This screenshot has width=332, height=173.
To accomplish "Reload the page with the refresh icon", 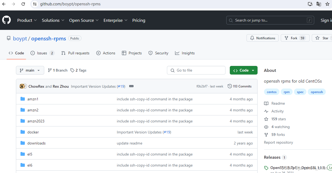I will point(23,4).
